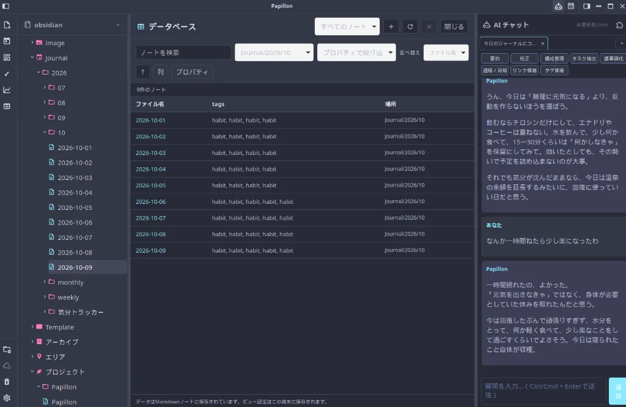Close the 今日のジャーナル chat tab
626x407 pixels.
543,43
